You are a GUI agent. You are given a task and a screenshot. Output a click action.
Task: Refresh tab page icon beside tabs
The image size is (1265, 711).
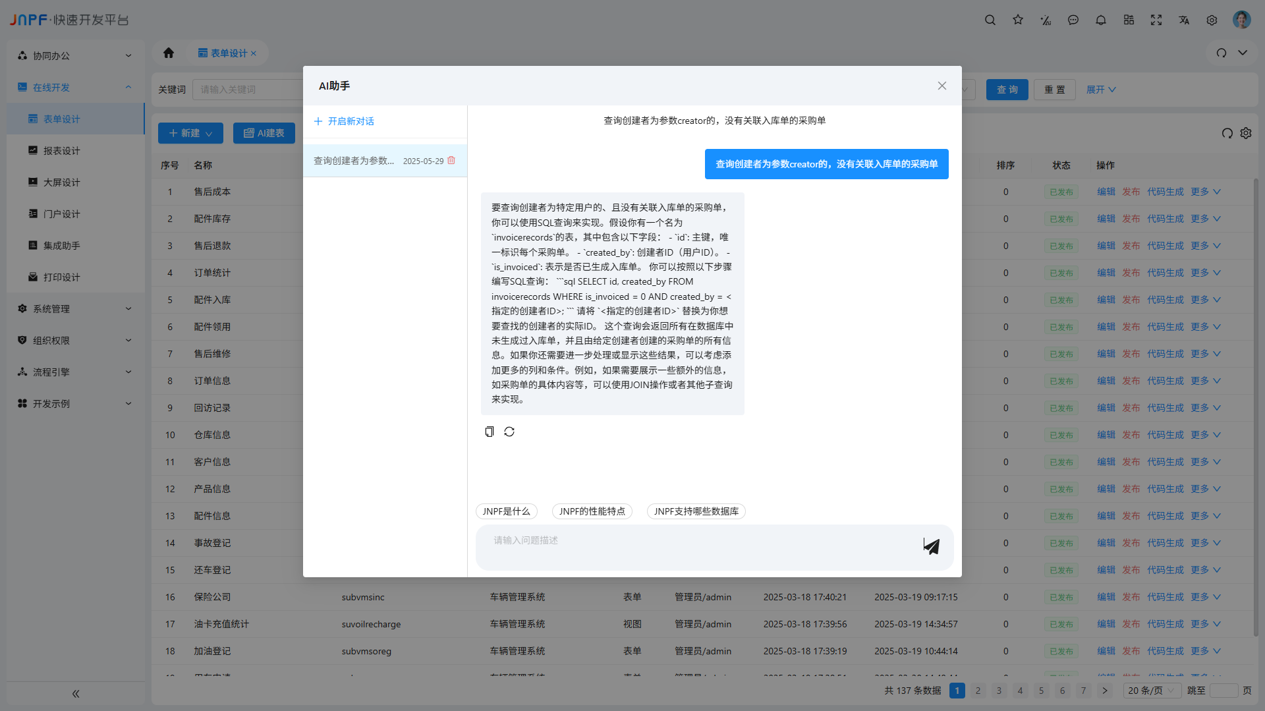1222,53
